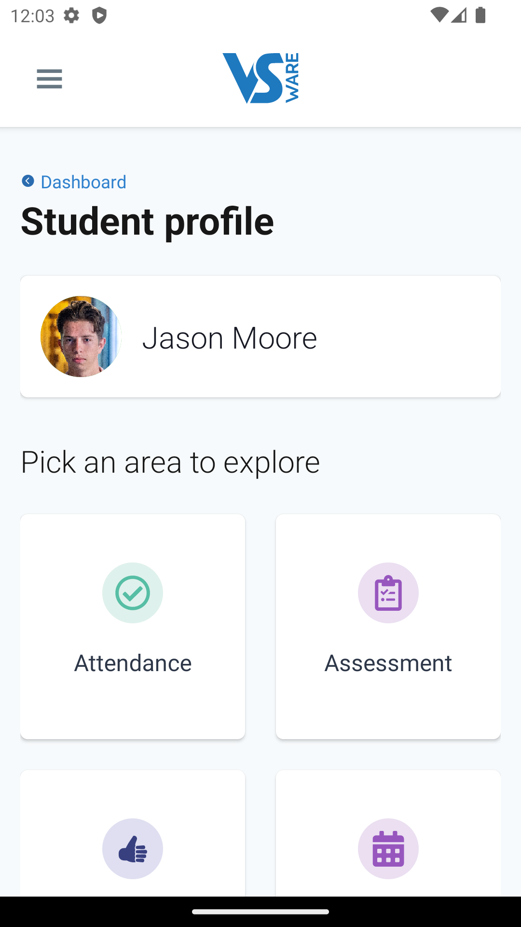The width and height of the screenshot is (521, 927).
Task: Tap the Pick an area to explore heading
Action: point(170,462)
